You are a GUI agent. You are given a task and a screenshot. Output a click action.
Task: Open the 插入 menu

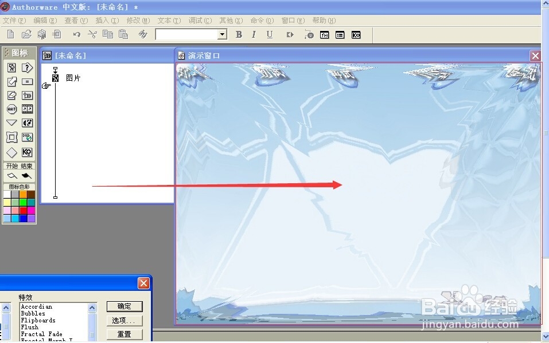(107, 21)
